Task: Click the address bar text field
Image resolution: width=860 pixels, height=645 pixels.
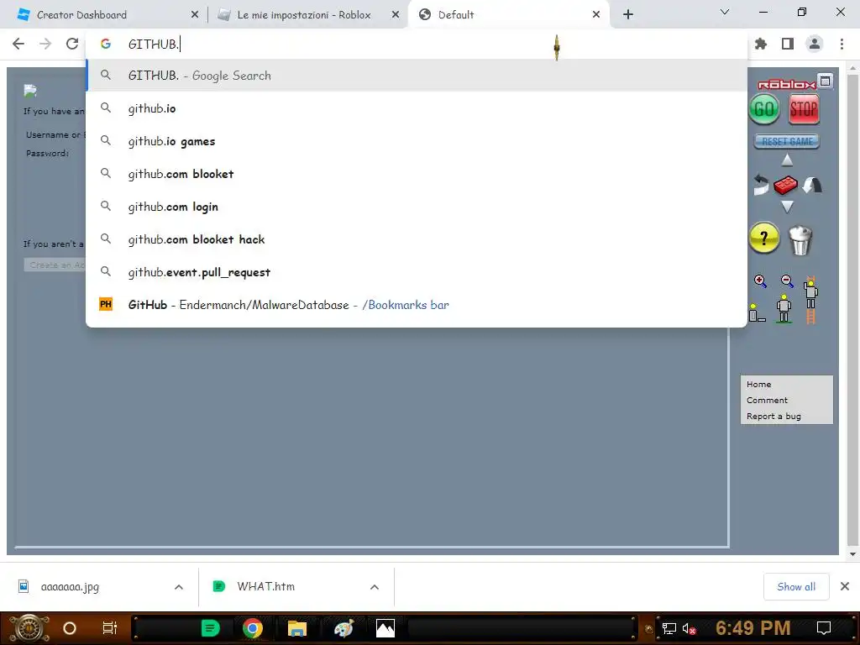Action: (417, 44)
